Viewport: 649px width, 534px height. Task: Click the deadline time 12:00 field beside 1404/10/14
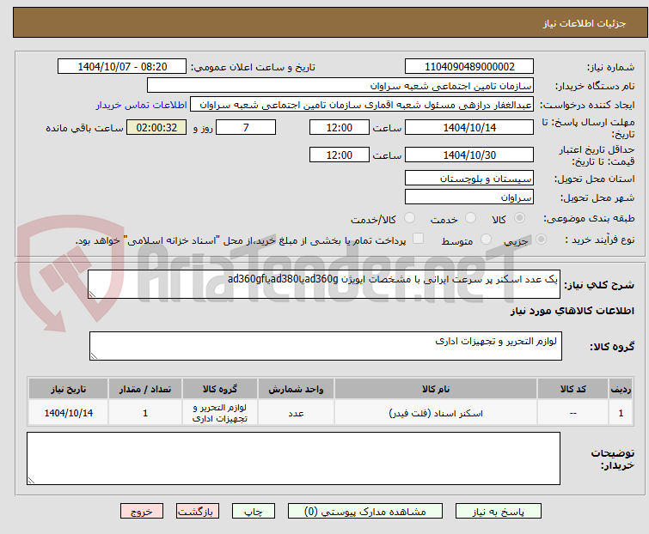tap(339, 127)
